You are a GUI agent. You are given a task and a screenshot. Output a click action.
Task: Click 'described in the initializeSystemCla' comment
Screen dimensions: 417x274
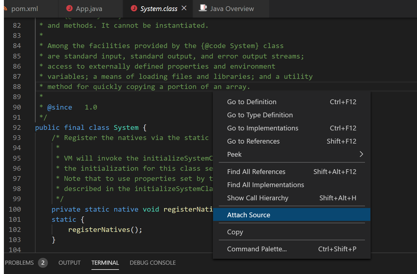tap(134, 189)
